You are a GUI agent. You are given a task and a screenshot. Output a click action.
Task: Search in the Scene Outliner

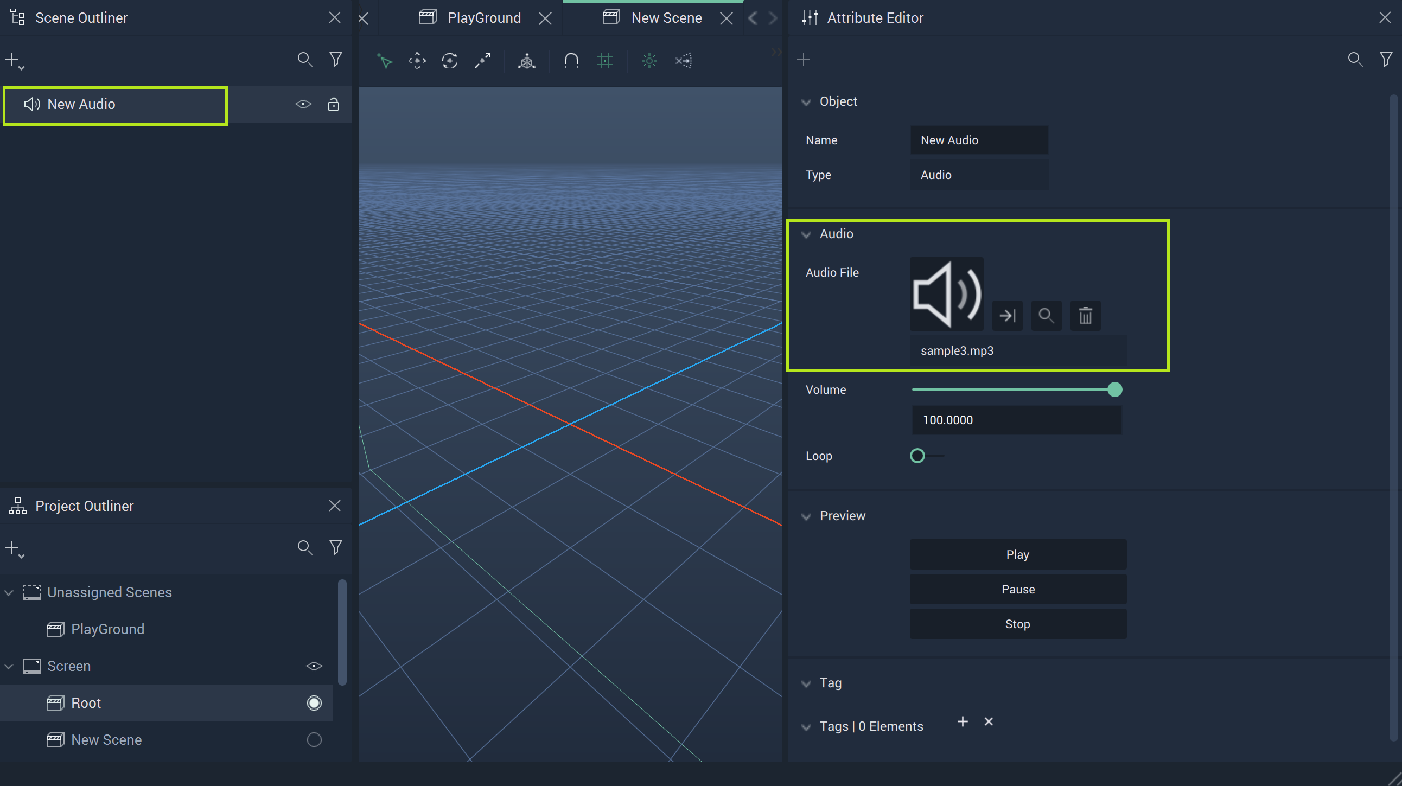(x=305, y=59)
